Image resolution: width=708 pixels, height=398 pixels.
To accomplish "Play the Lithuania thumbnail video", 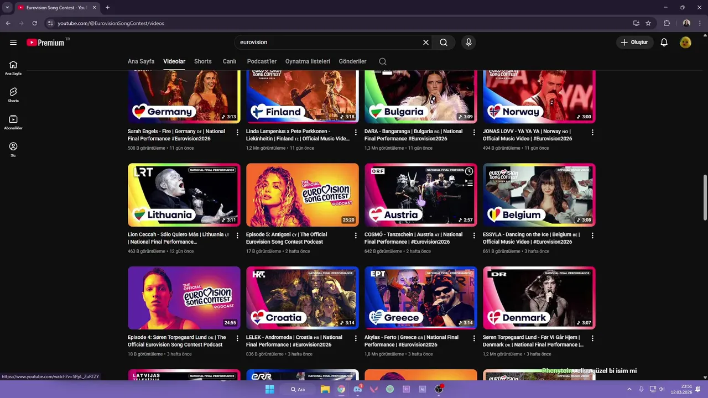I will tap(184, 195).
